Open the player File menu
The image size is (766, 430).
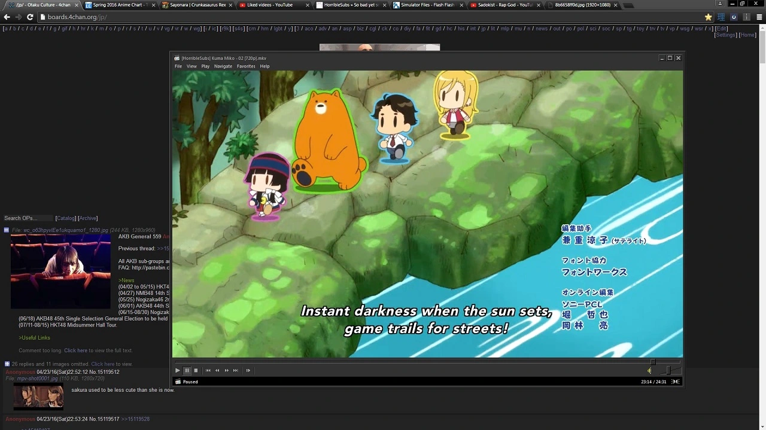click(178, 66)
